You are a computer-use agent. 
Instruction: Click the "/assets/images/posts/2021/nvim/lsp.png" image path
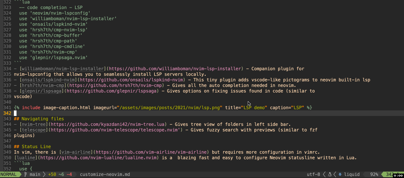click(169, 108)
